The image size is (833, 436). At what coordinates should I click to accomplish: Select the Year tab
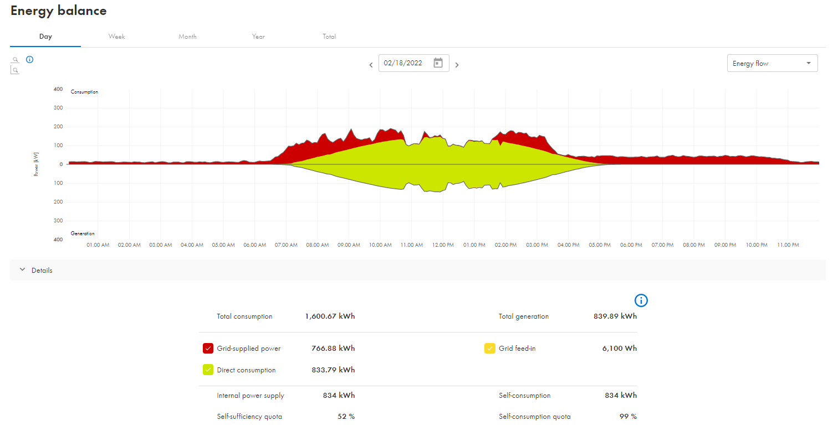click(x=258, y=37)
